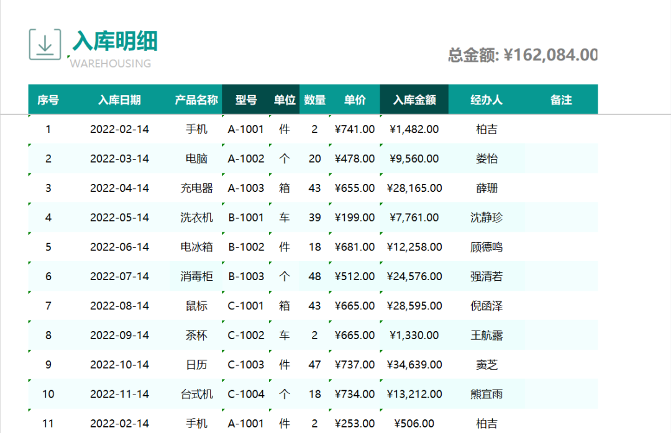
Task: Select amount cell ¥34,639.00
Action: pyautogui.click(x=414, y=365)
